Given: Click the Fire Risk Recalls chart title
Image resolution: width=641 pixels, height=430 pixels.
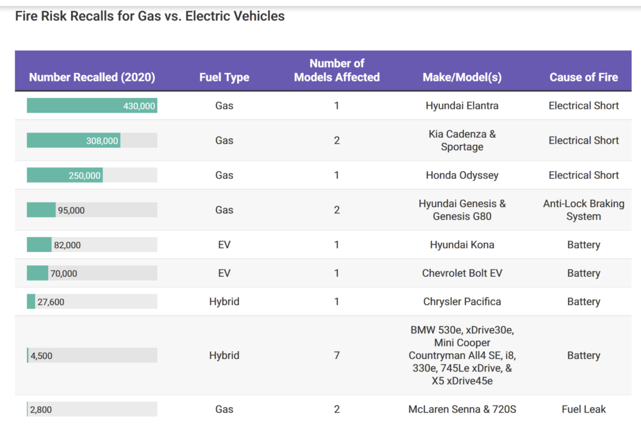Looking at the screenshot, I should tap(149, 16).
